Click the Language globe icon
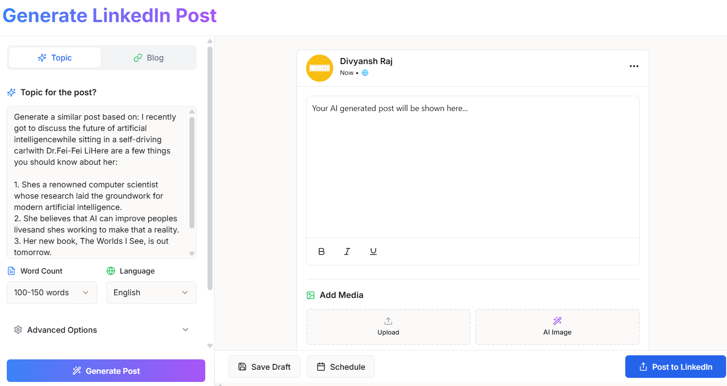The height and width of the screenshot is (386, 727). pyautogui.click(x=111, y=271)
